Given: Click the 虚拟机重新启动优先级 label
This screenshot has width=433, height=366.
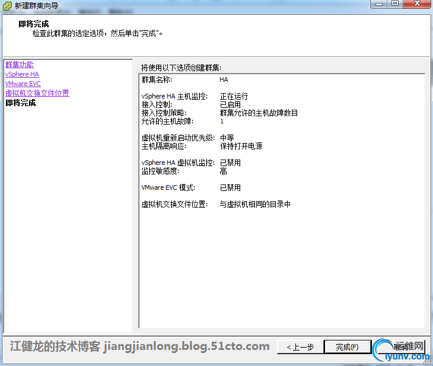Looking at the screenshot, I should (178, 138).
